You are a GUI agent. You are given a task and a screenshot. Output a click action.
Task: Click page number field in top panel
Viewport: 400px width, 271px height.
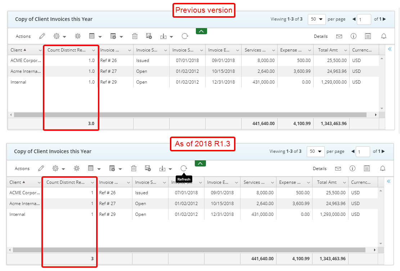pyautogui.click(x=364, y=19)
